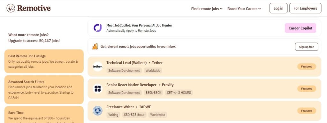Click the Log in button

(278, 8)
